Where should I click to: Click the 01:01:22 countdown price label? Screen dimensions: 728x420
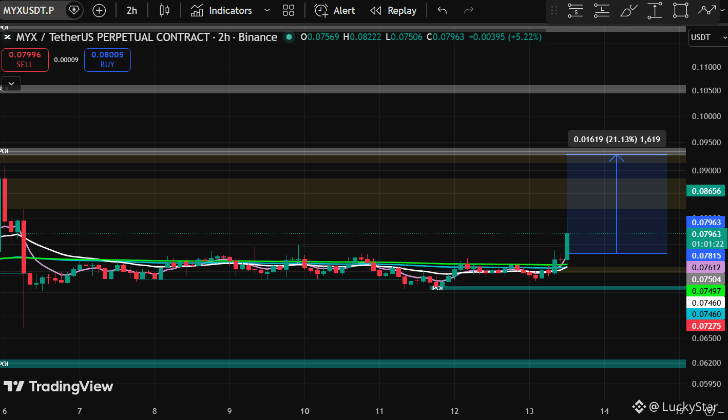706,244
